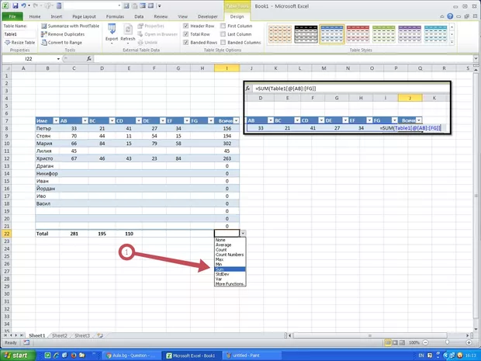Click Resize Table in Properties group

tap(19, 42)
